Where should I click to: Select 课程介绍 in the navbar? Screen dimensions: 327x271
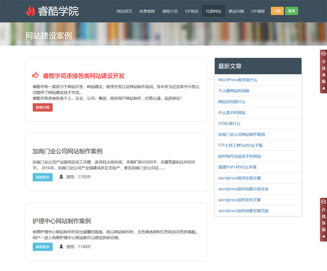(170, 11)
